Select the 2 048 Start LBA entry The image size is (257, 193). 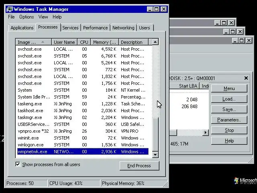pos(192,100)
